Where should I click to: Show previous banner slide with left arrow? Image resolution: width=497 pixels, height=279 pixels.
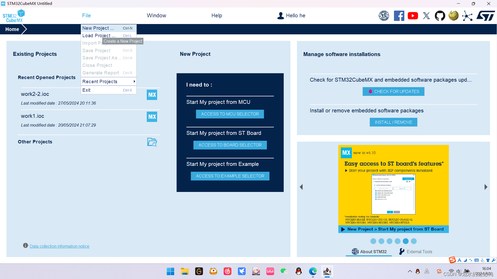coord(301,187)
